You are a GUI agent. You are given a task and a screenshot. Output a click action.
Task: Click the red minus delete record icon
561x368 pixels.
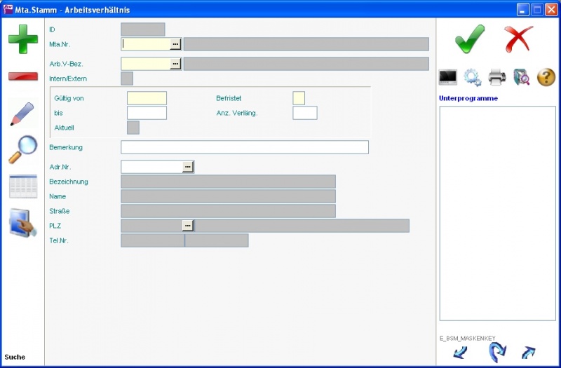tap(23, 76)
